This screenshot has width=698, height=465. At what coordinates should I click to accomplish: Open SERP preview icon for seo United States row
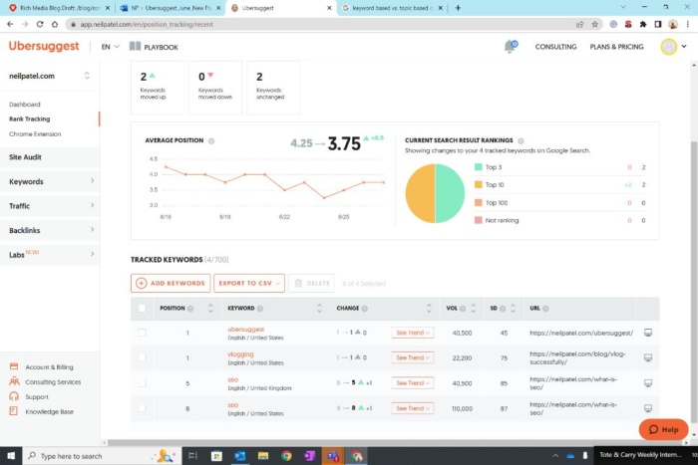click(x=648, y=408)
